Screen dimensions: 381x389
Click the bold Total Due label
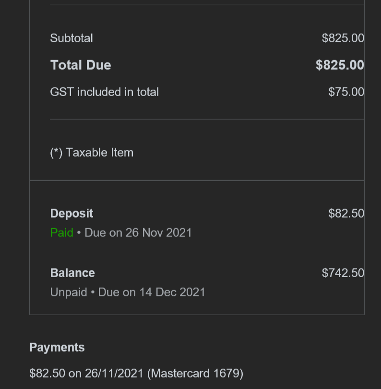click(81, 65)
